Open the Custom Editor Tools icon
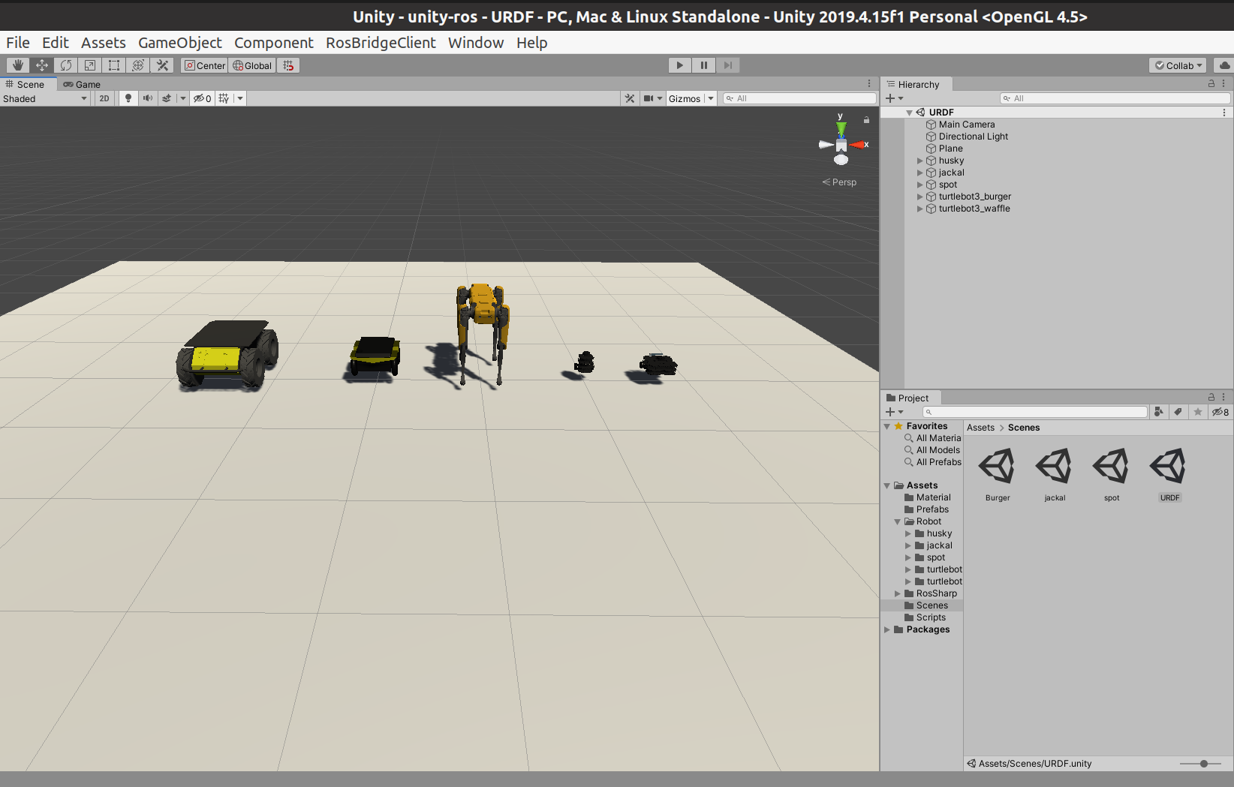Image resolution: width=1234 pixels, height=787 pixels. click(162, 65)
